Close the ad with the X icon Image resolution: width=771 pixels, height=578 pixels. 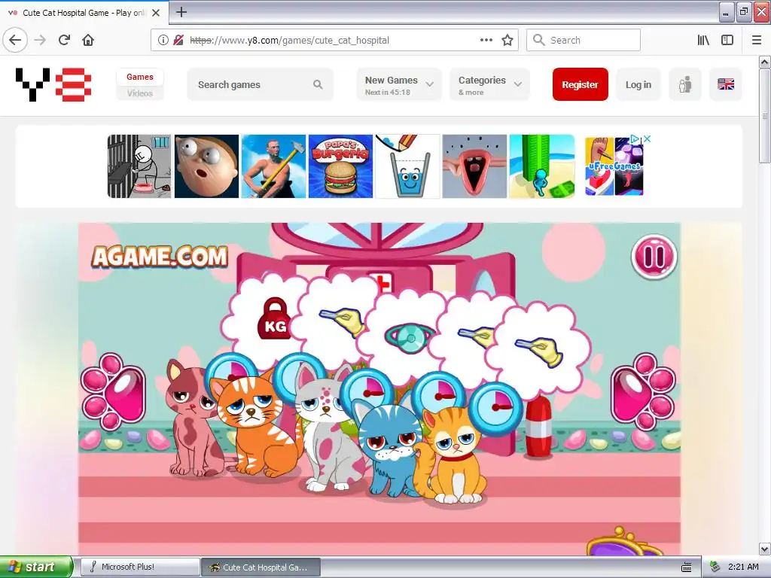point(648,139)
